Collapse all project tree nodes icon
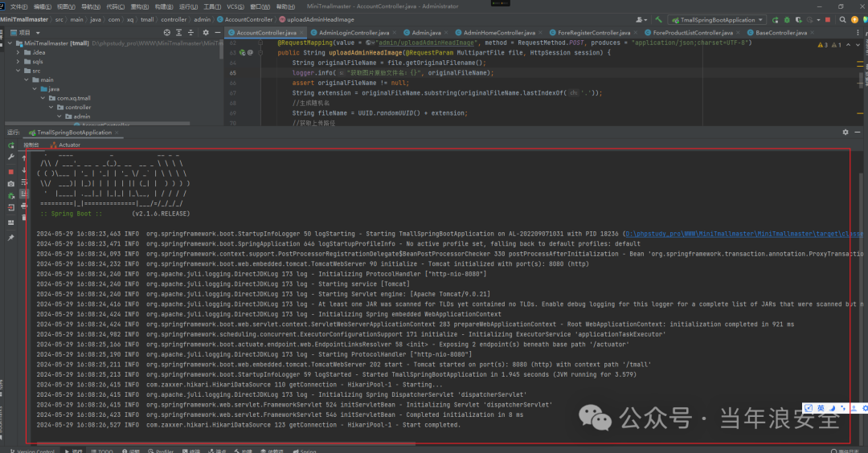This screenshot has height=453, width=868. (191, 33)
